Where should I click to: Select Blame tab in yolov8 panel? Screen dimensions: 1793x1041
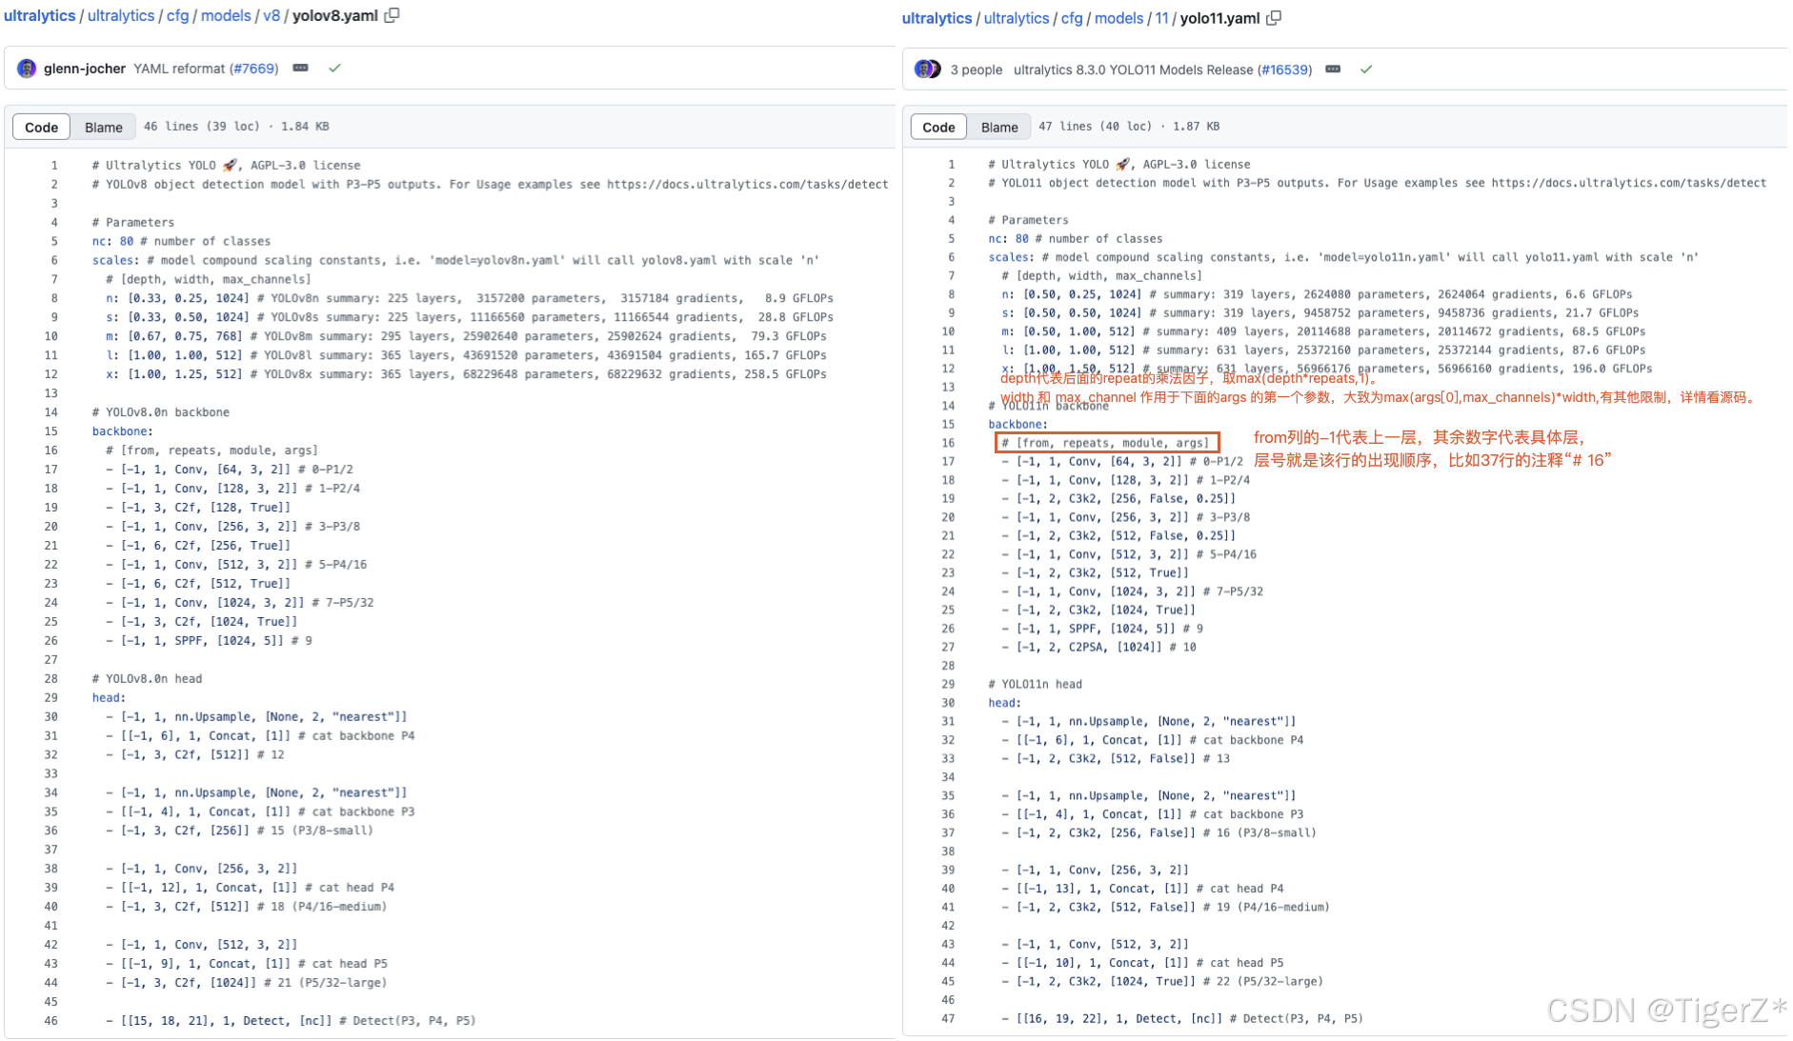click(103, 127)
